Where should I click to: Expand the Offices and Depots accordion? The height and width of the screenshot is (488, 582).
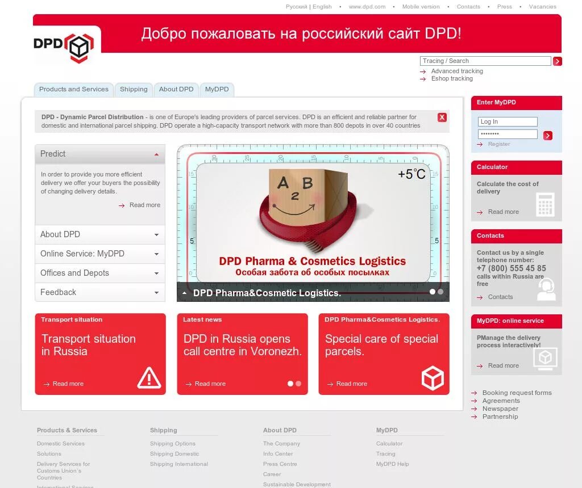(100, 273)
